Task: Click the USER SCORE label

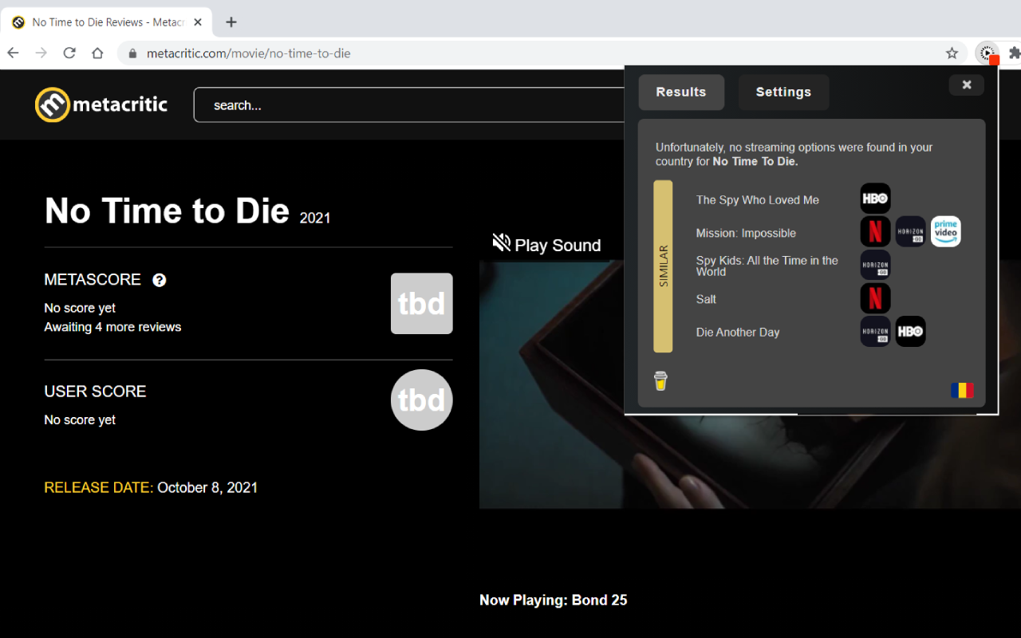Action: 96,392
